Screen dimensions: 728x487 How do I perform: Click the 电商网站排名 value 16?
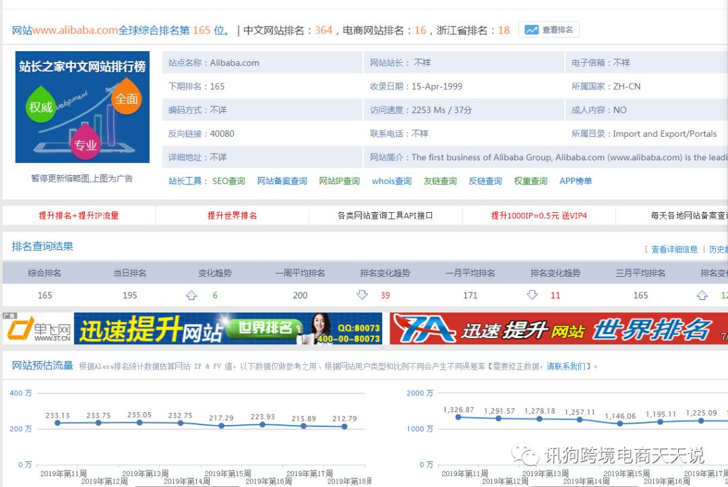point(420,30)
